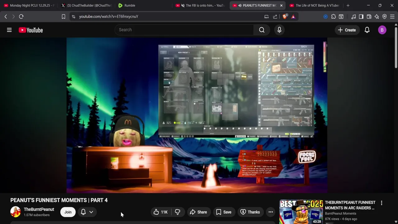This screenshot has height=224, width=398.
Task: Close the PEANUT'S FUNNIEST MOMENTS tab
Action: tap(281, 5)
